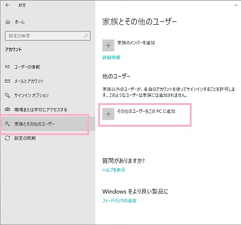241x225 pixels.
Task: Minimize the settings window
Action: [x=236, y=5]
